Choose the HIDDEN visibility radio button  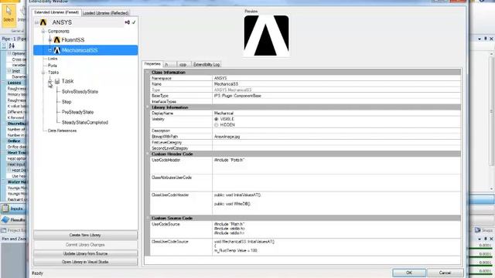(217, 125)
